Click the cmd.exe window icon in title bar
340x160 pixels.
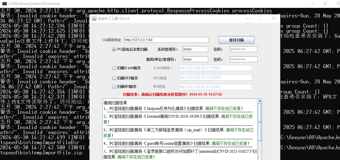4,4
